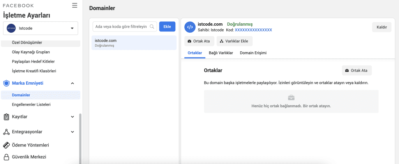
Task: Click the hamburger menu icon beside Facebook
Action: (x=75, y=5)
